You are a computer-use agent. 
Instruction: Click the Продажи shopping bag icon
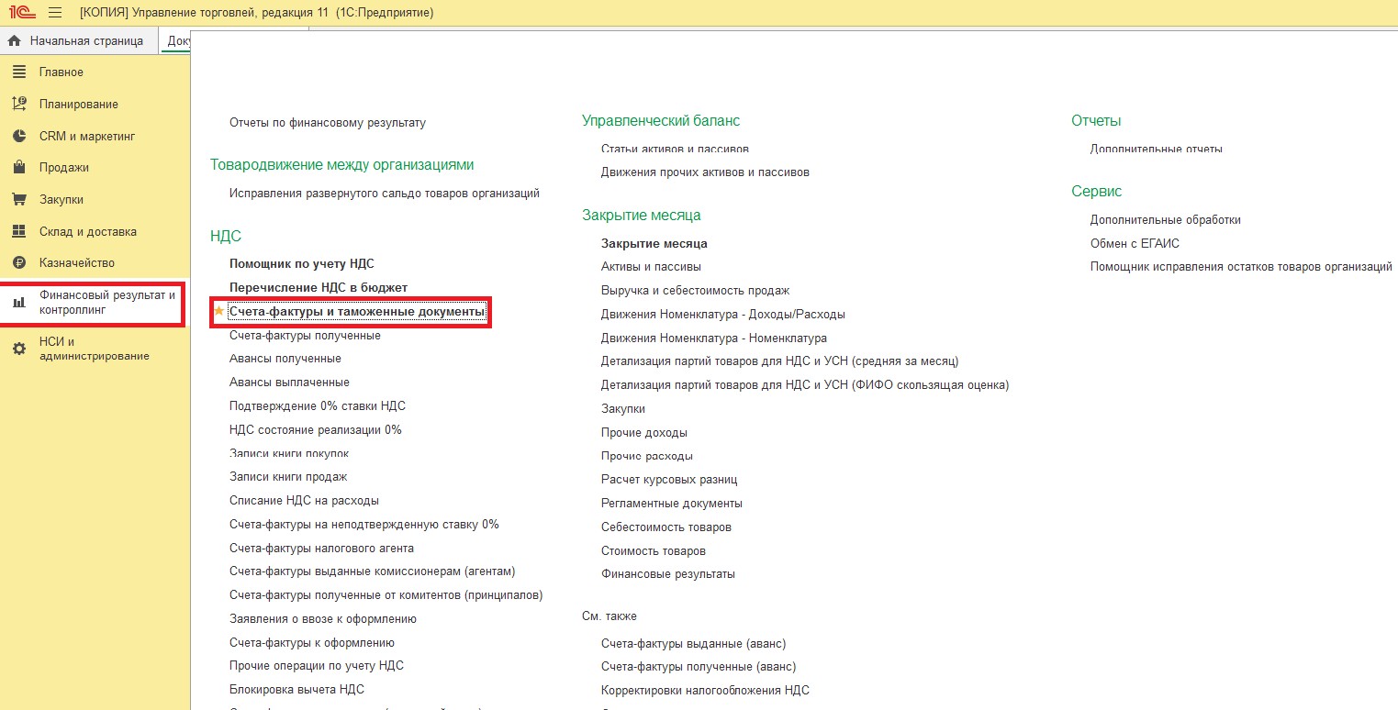coord(19,168)
